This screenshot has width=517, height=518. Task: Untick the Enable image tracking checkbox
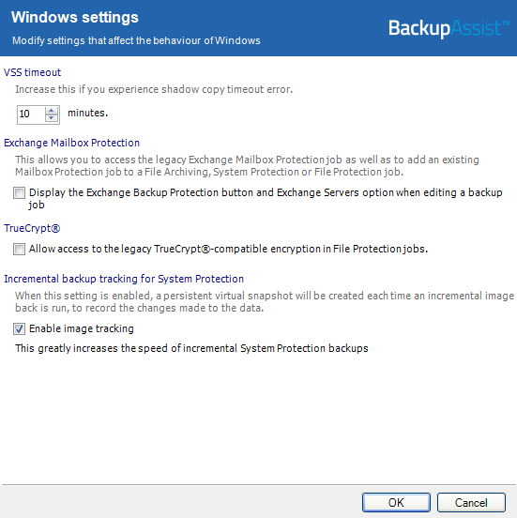19,328
